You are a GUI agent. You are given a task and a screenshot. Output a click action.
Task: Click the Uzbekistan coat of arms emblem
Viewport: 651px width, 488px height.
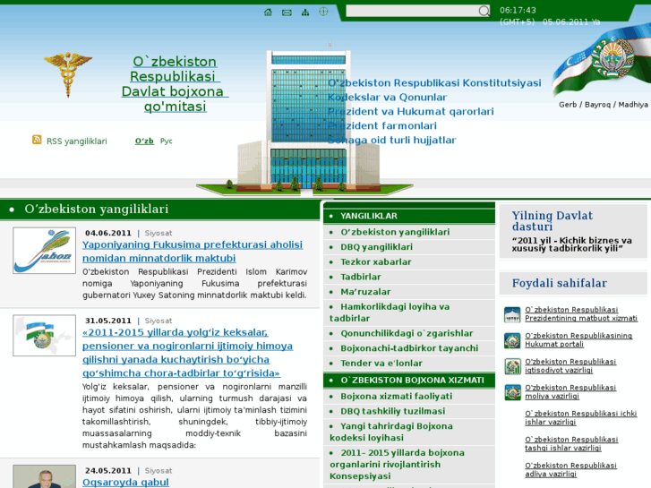click(x=612, y=57)
